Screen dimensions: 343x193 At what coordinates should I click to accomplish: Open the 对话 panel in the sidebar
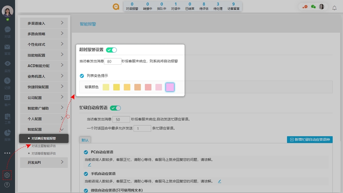coord(7,31)
